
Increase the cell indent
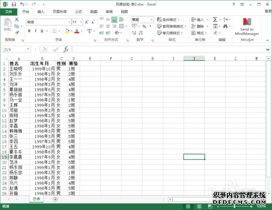click(x=108, y=33)
